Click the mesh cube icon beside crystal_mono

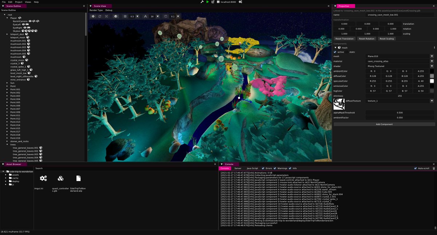coord(27,60)
